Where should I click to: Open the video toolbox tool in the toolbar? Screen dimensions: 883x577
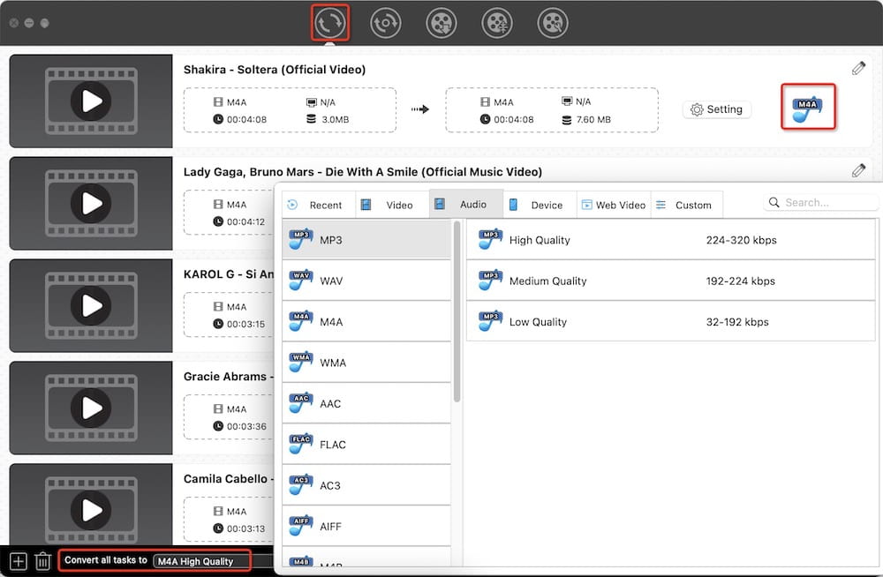(552, 23)
